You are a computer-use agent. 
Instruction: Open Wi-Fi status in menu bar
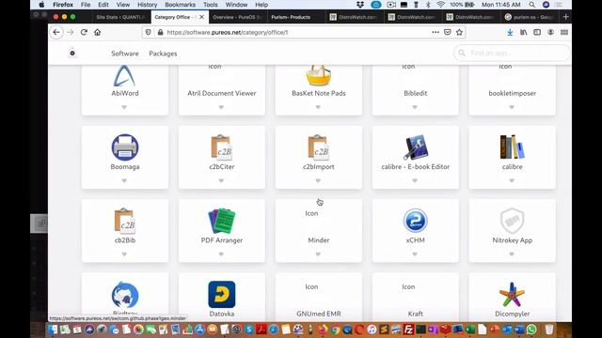pos(440,5)
